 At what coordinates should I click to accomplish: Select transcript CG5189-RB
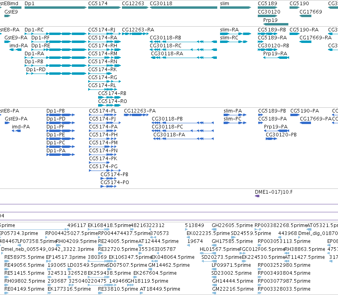[x=268, y=34]
